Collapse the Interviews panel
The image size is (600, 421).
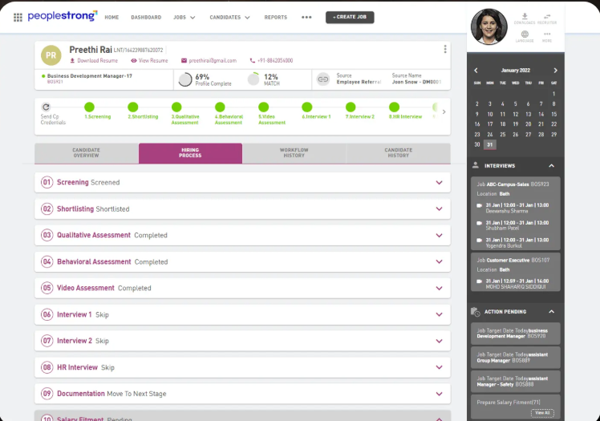(x=551, y=165)
